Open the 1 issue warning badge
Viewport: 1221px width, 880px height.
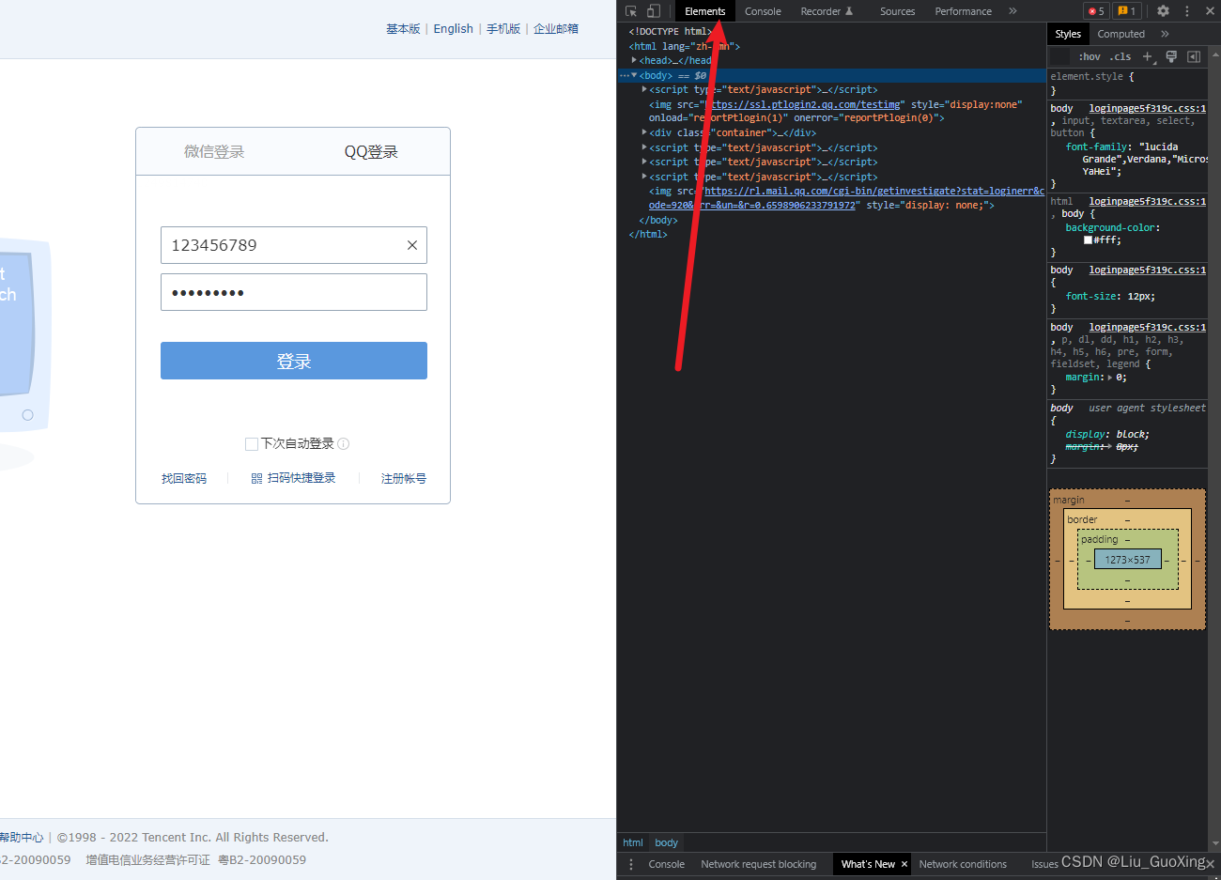(1126, 11)
